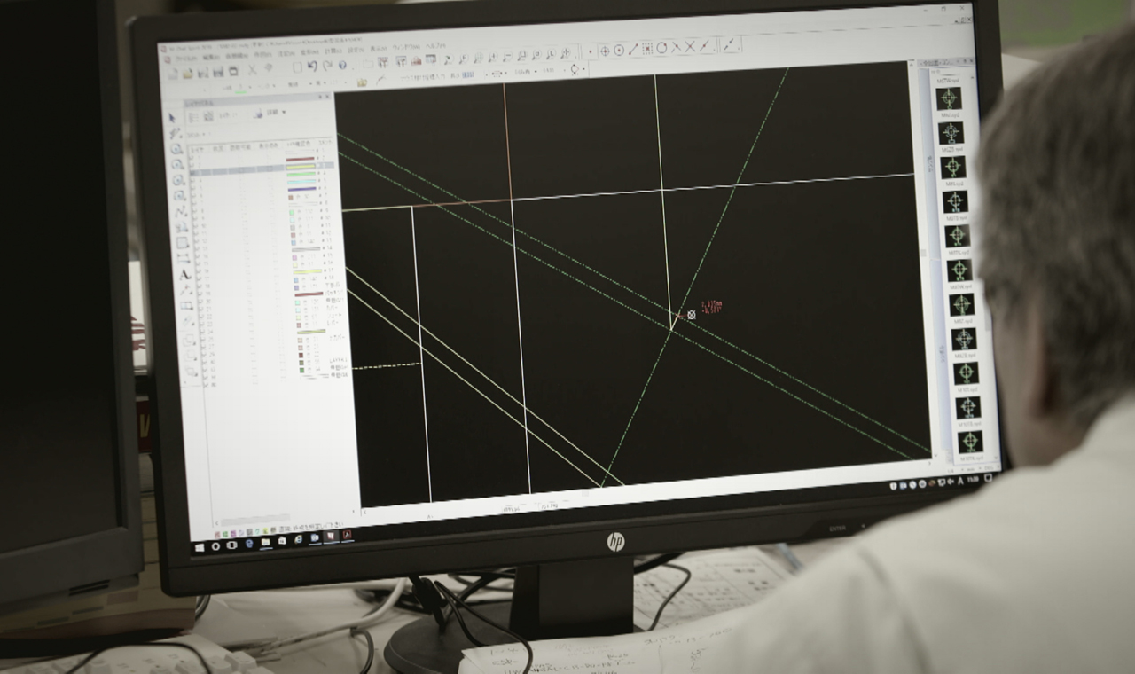Enable the crosshair-circle snap icon

click(x=605, y=51)
